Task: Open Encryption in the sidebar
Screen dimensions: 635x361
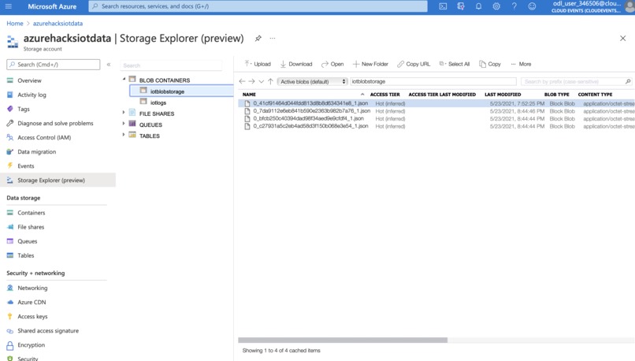Action: (32, 344)
